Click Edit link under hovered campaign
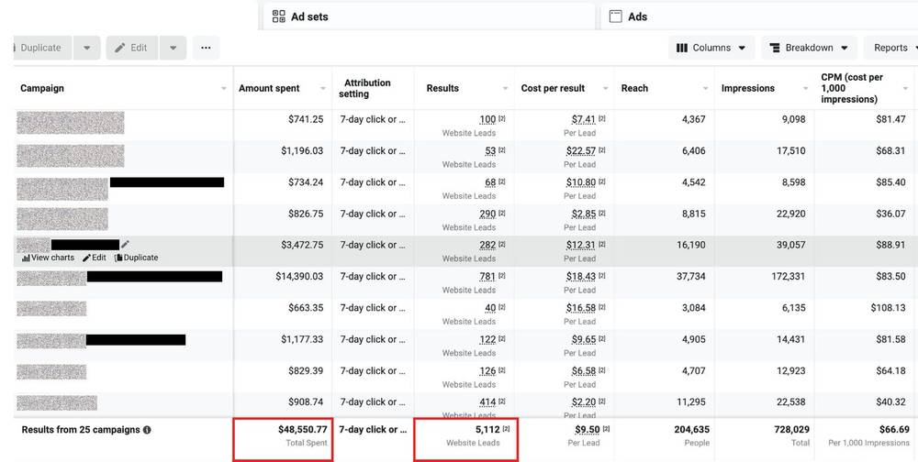This screenshot has width=918, height=462. (95, 258)
